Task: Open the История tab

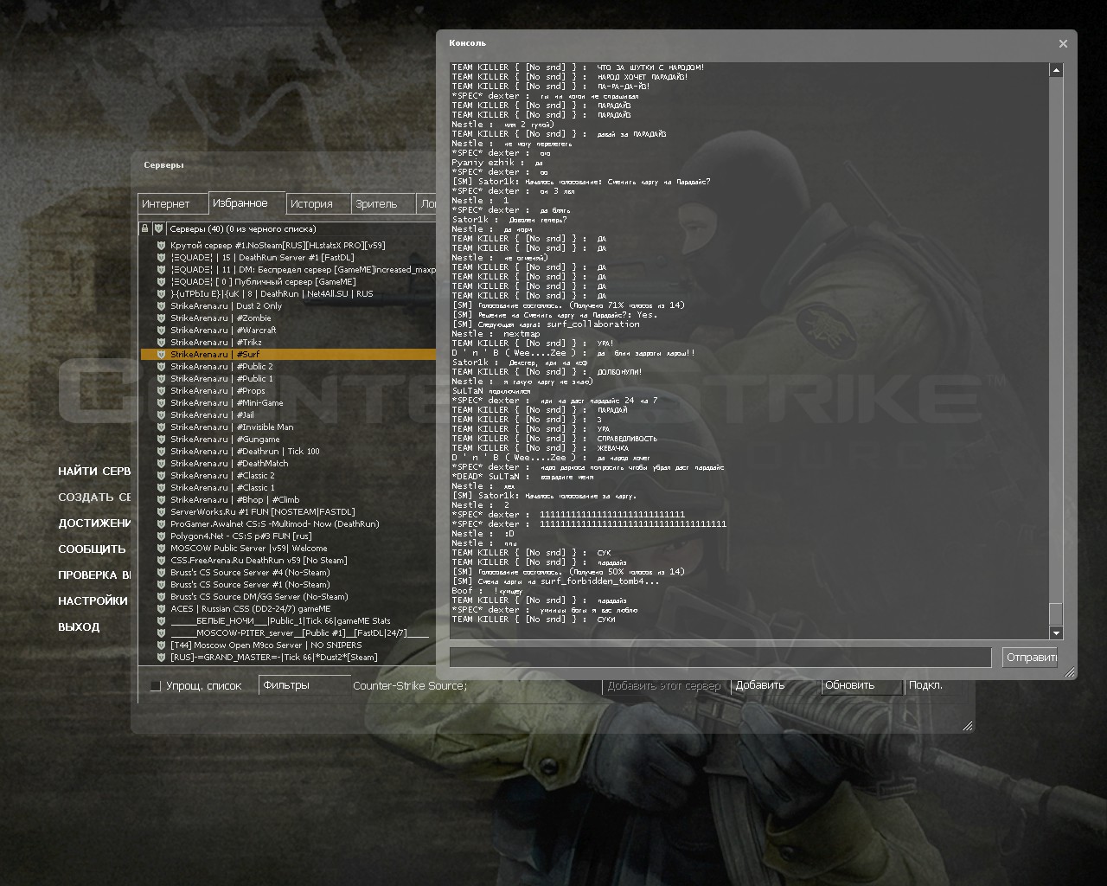Action: coord(318,204)
